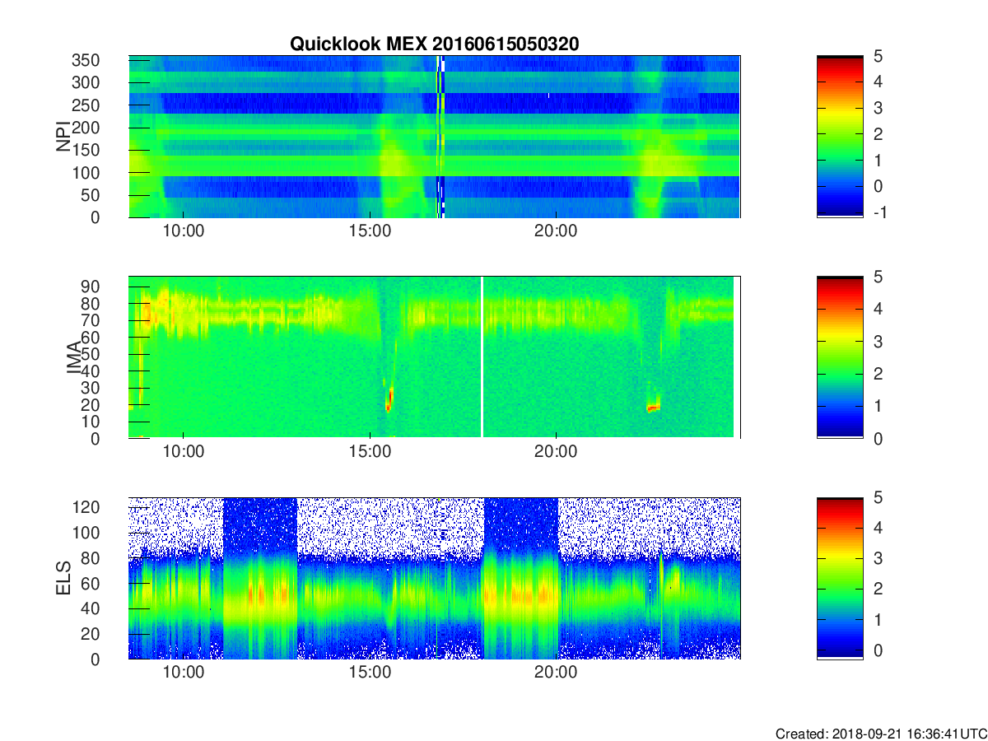Click the IMA panel color scale bar
Viewport: 988px width, 741px height.
click(x=840, y=357)
